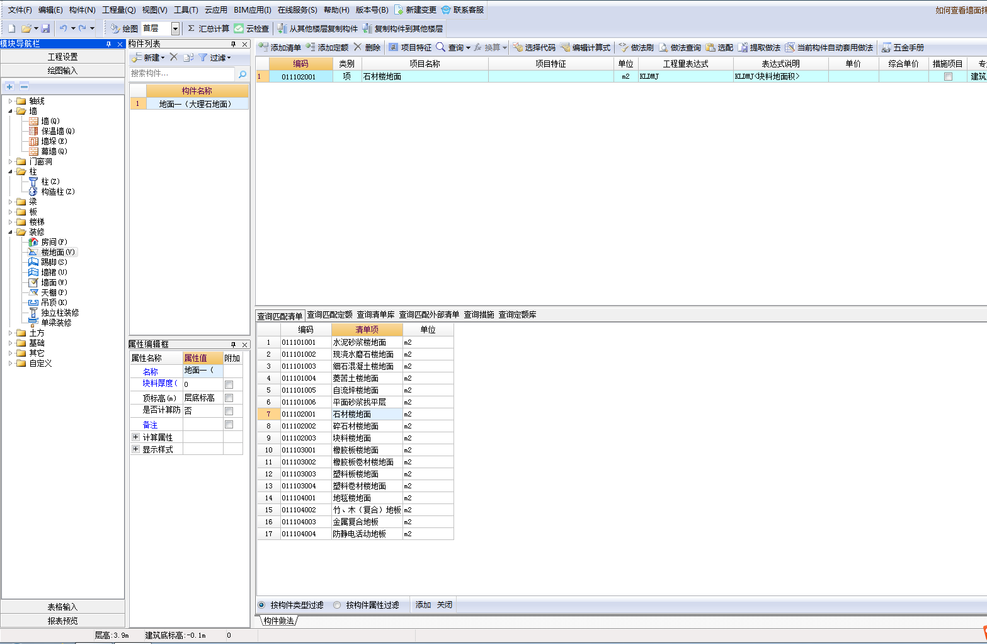Click 删除 in the 做法 toolbar
The width and height of the screenshot is (987, 644).
coord(367,47)
